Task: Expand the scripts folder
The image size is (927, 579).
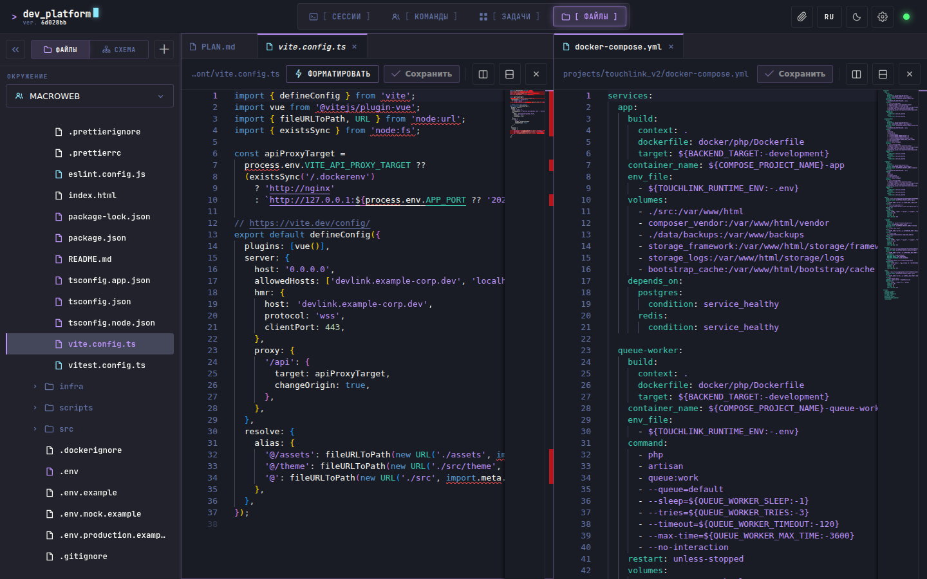Action: [x=90, y=408]
